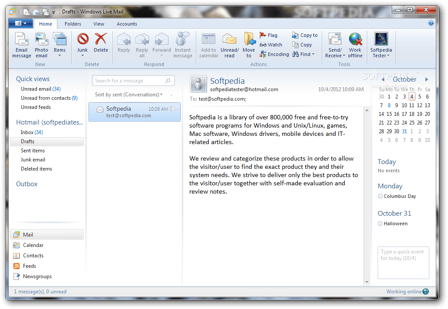Viewport: 448px width, 309px height.
Task: Click Add to calendar
Action: (x=208, y=45)
